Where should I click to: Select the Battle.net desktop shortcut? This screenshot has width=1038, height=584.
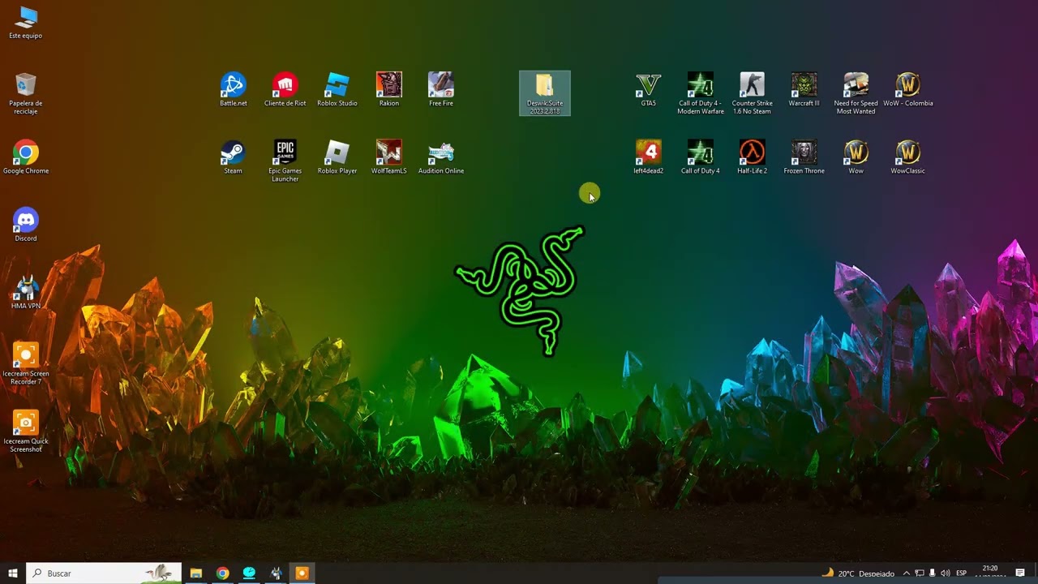click(x=234, y=89)
